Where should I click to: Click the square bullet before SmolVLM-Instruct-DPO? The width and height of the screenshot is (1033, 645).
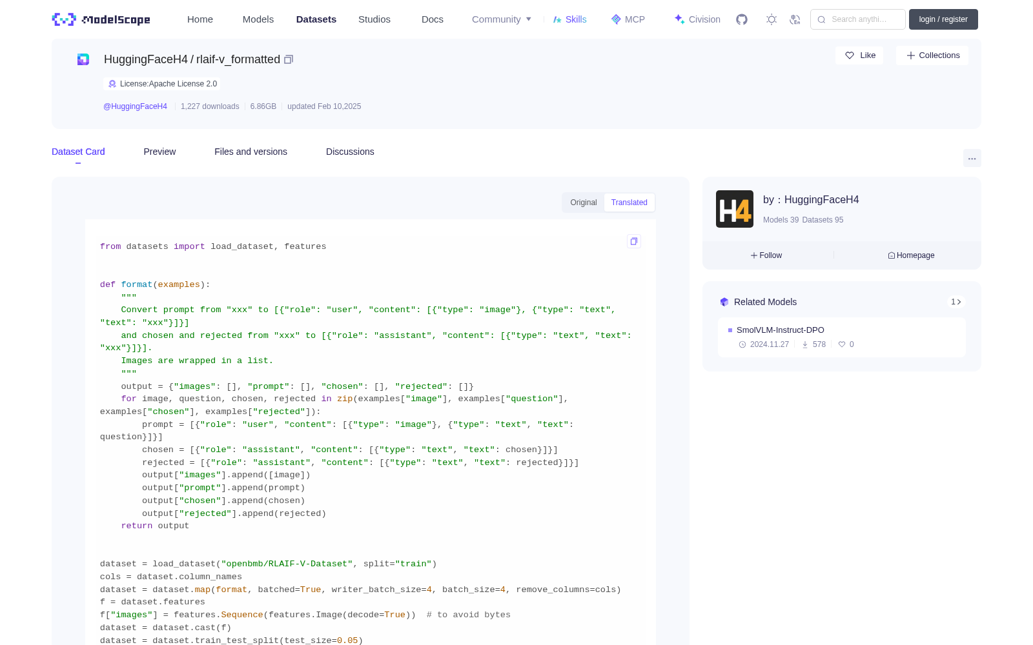click(730, 330)
